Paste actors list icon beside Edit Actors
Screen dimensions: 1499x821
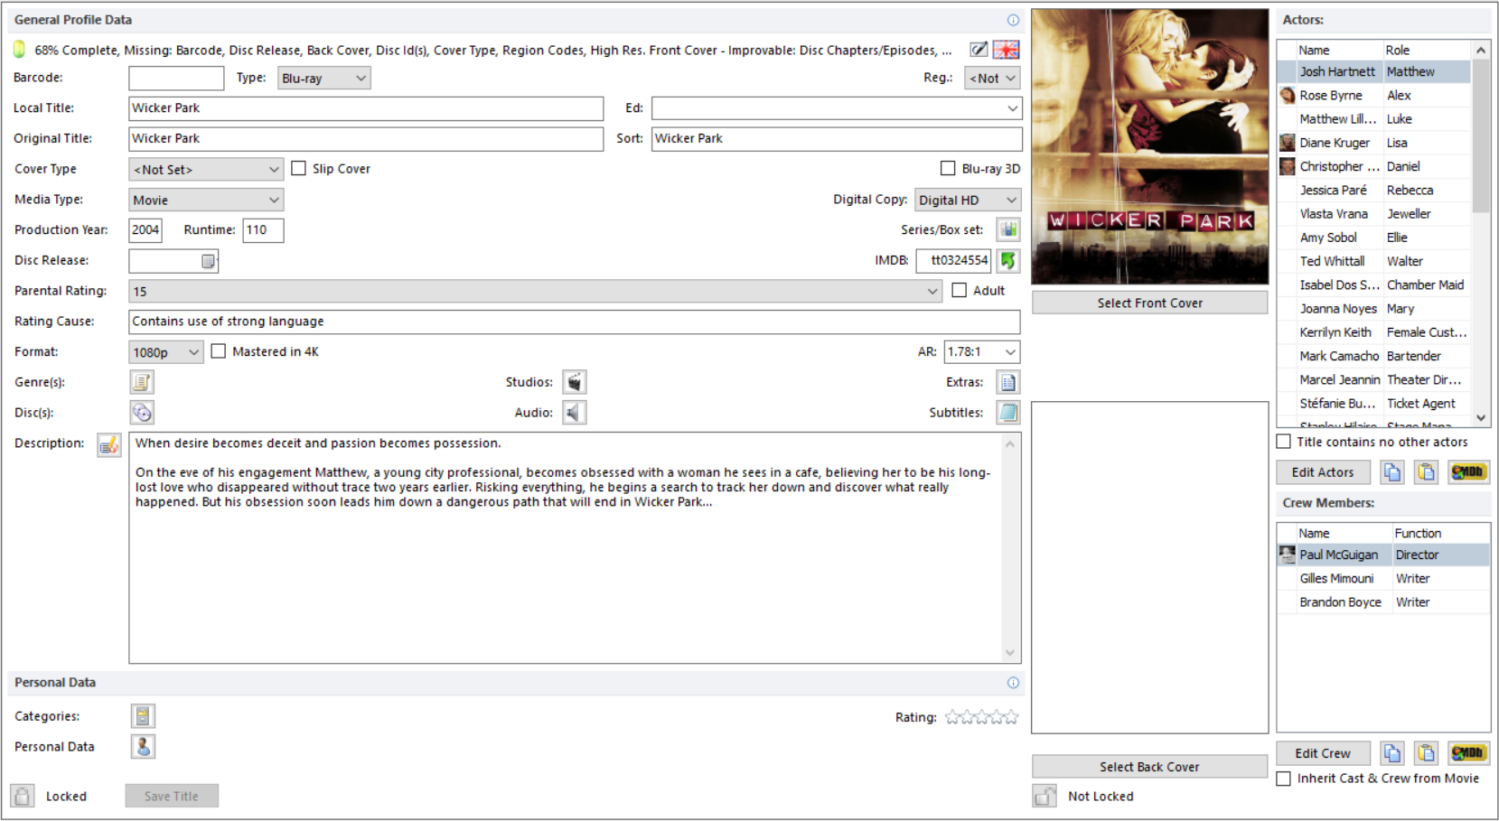click(x=1426, y=472)
